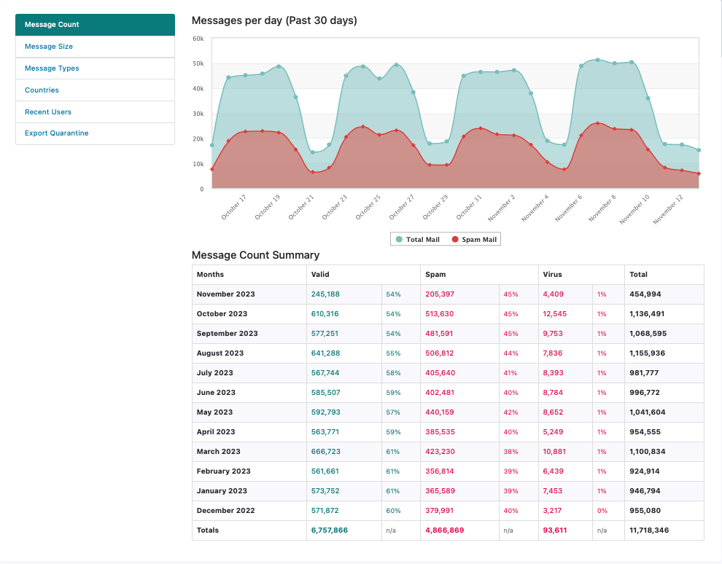Select the April 2023 row label

coord(216,432)
